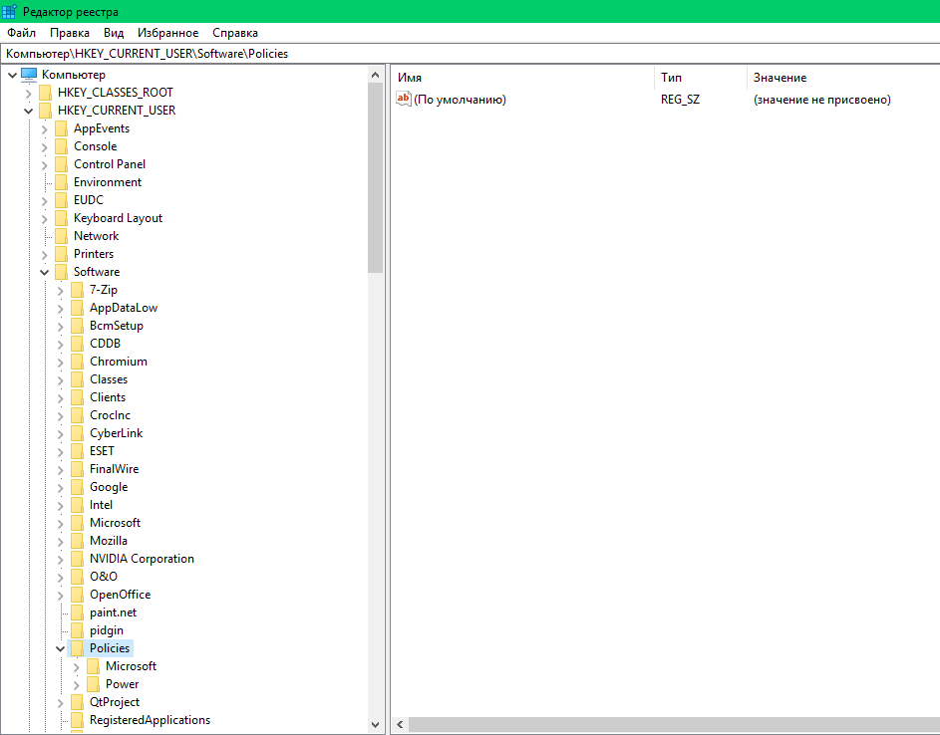Click the CyberLink folder icon

tap(78, 433)
